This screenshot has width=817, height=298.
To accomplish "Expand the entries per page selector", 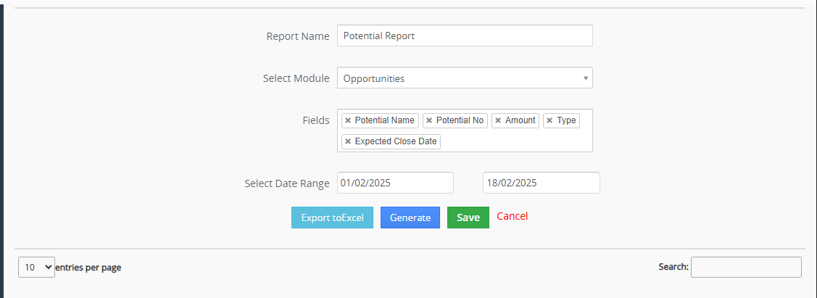I will click(36, 267).
